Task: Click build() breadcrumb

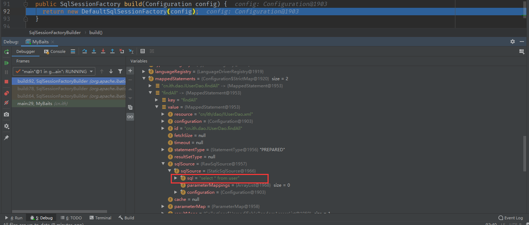Action: click(96, 32)
